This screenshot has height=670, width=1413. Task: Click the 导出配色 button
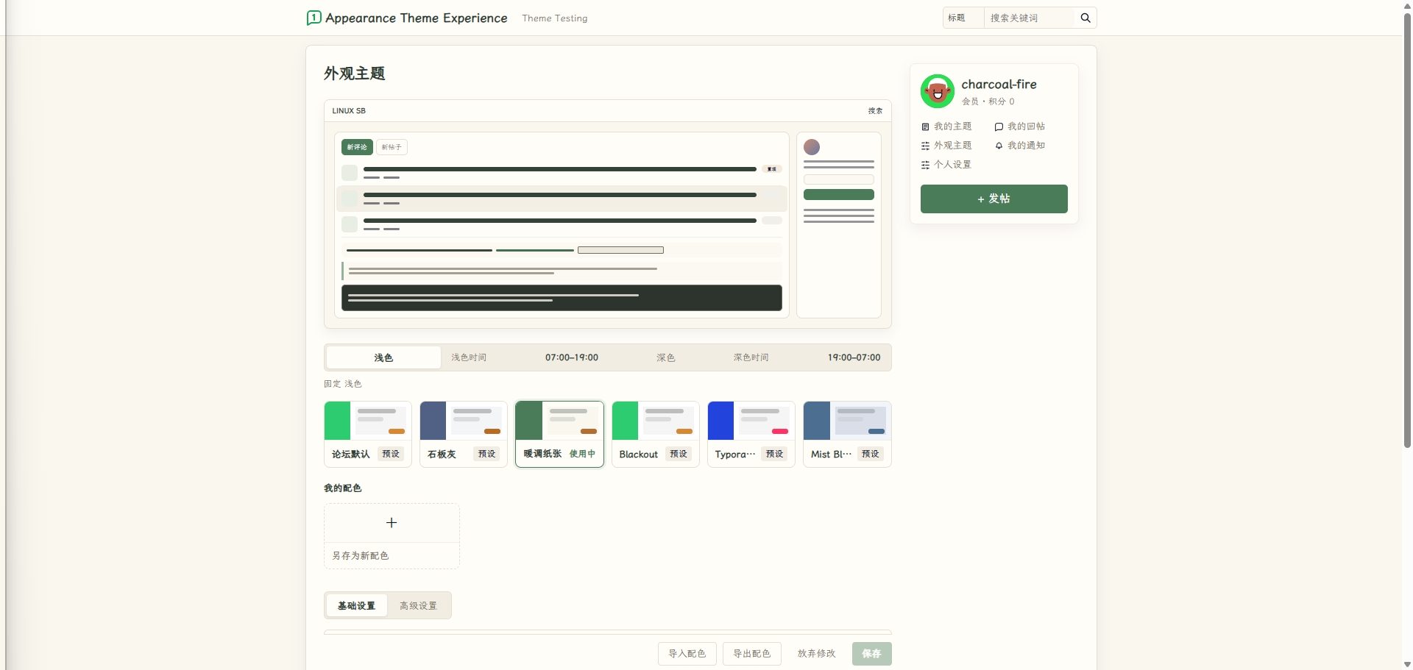751,654
